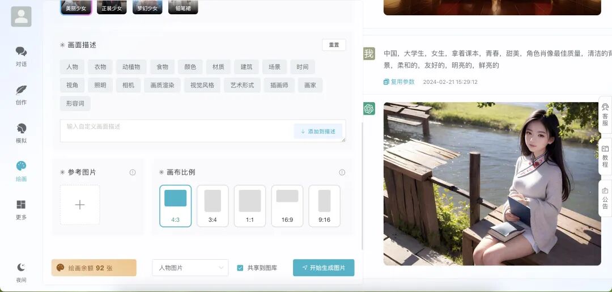612x292 pixels.
Task: Select the 美丽少女 style thumbnail
Action: [x=76, y=7]
